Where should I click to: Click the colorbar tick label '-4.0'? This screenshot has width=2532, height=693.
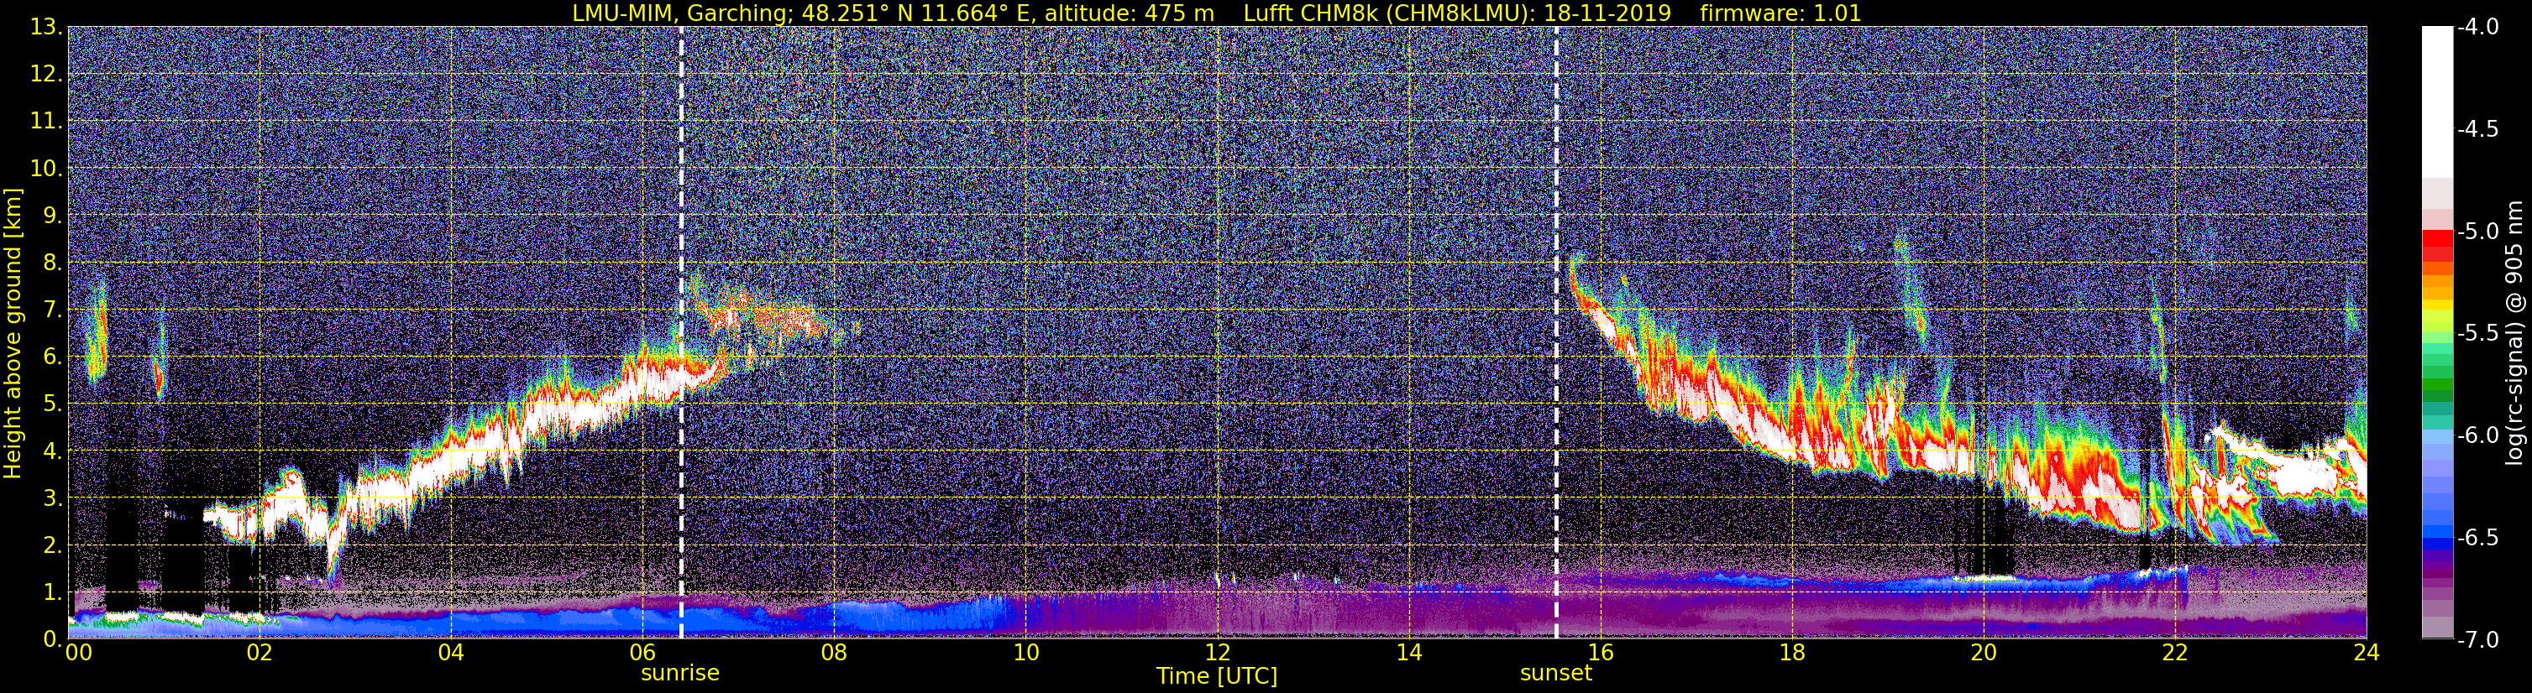point(2477,28)
